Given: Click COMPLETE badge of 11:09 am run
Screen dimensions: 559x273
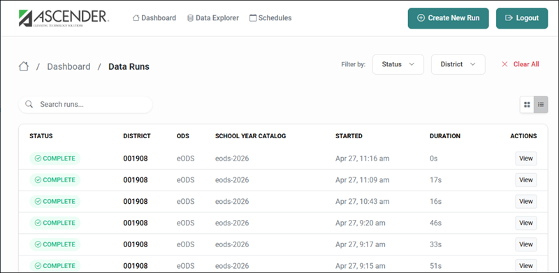Looking at the screenshot, I should click(55, 180).
